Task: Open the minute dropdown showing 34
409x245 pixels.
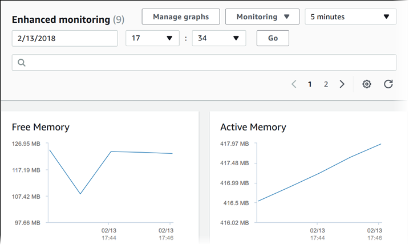Action: 218,38
